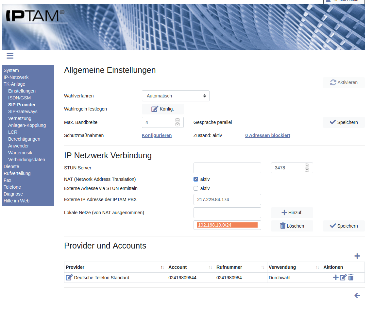Click the STUN Server input field

point(227,168)
